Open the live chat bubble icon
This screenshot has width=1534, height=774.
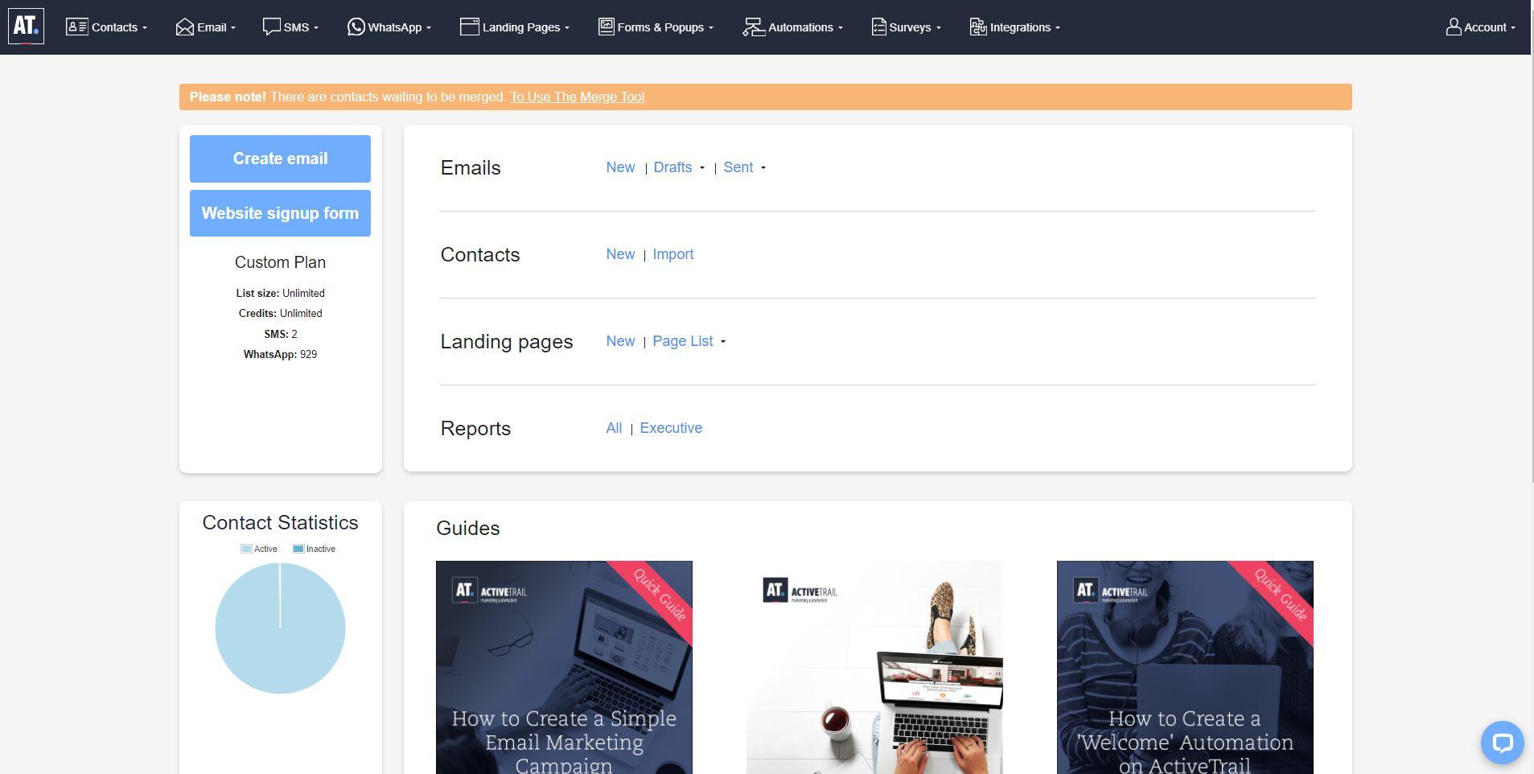[x=1501, y=742]
